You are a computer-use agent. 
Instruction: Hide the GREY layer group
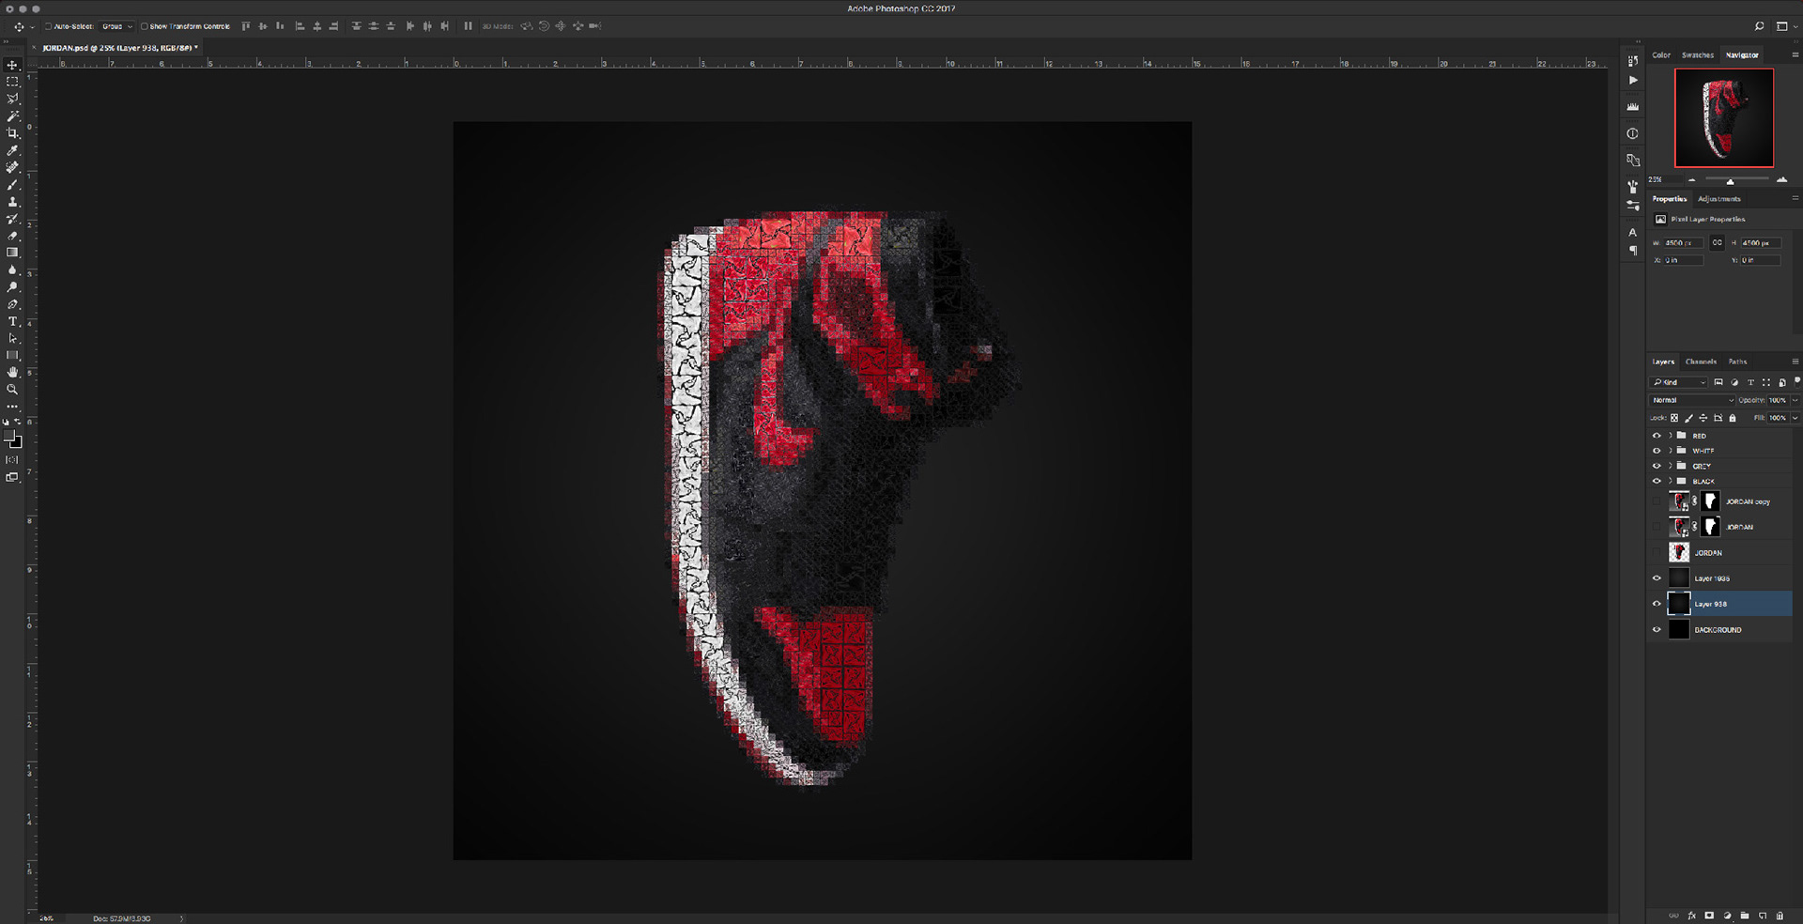coord(1657,466)
